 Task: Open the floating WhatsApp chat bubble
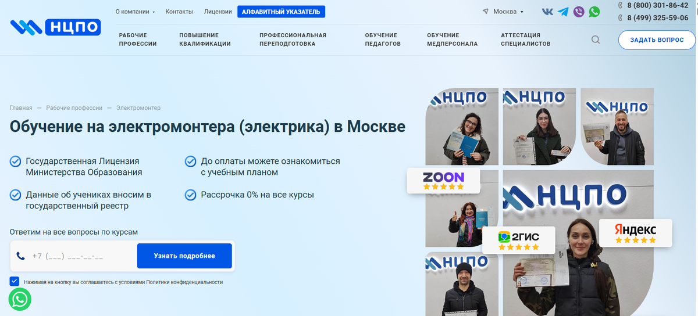point(20,299)
